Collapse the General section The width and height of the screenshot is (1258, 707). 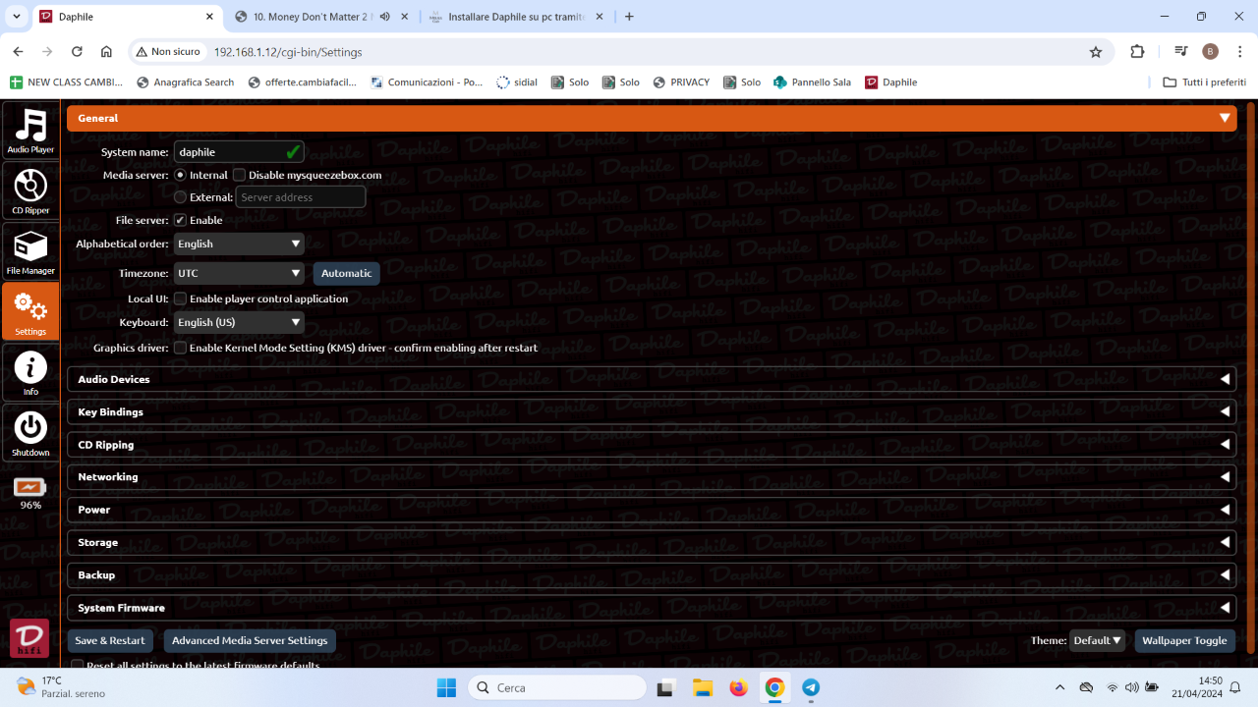652,118
